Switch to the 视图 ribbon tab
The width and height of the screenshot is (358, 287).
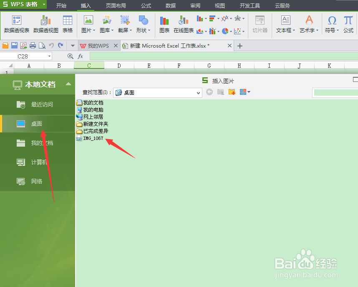(219, 6)
